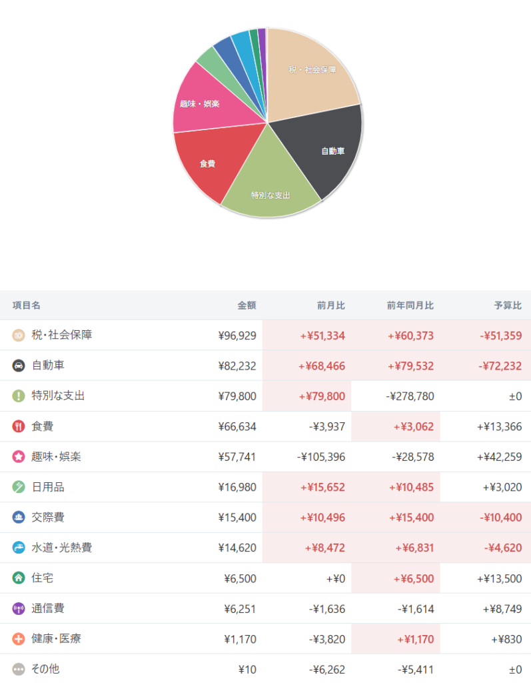Image resolution: width=531 pixels, height=683 pixels.
Task: Click the 交際費 category icon
Action: [18, 517]
